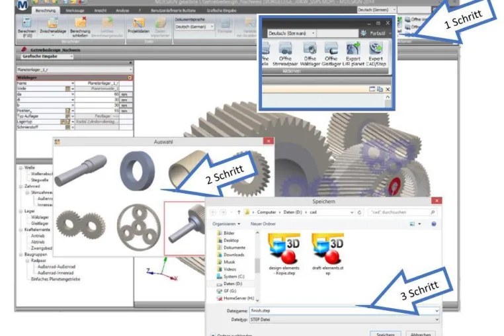Click the yellow arrow icon on the Wälzlager header

[x=130, y=78]
